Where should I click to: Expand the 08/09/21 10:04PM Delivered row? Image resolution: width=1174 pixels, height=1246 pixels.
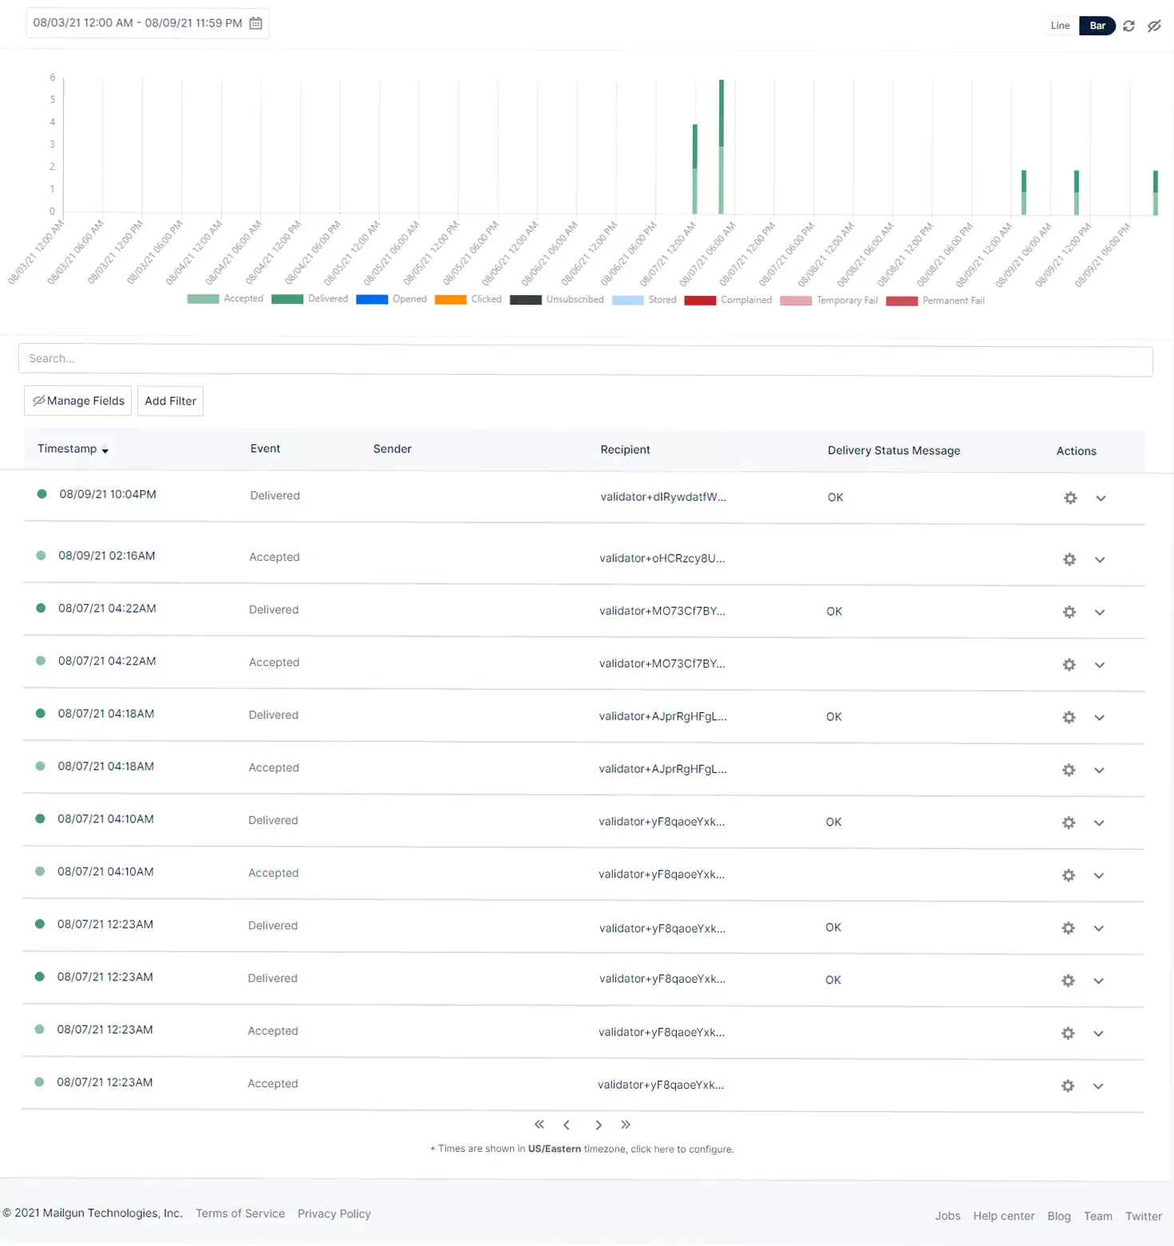(x=1101, y=499)
